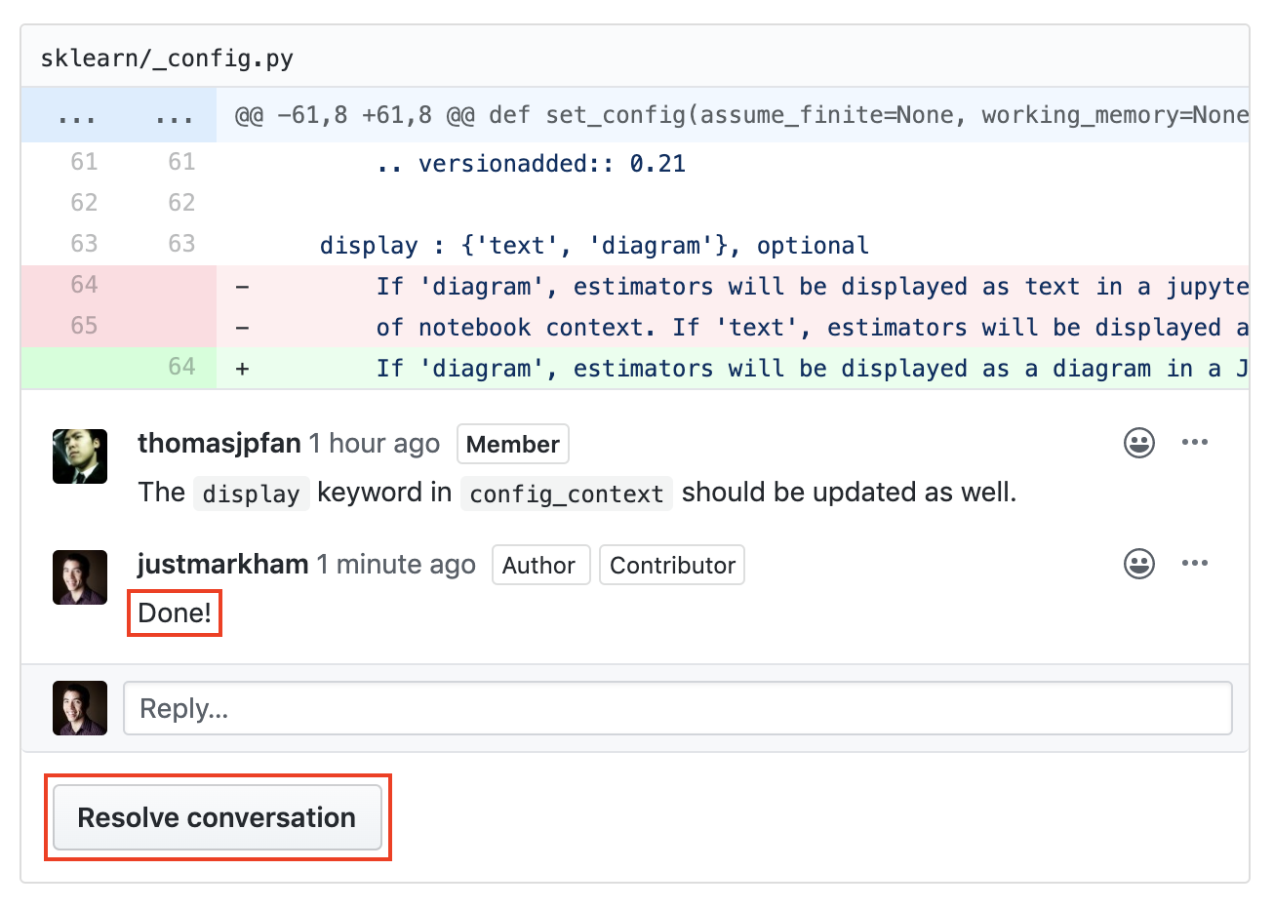Screen dimensions: 1274x909
Task: Open the diff hunk header for set_config
Action: (x=683, y=114)
